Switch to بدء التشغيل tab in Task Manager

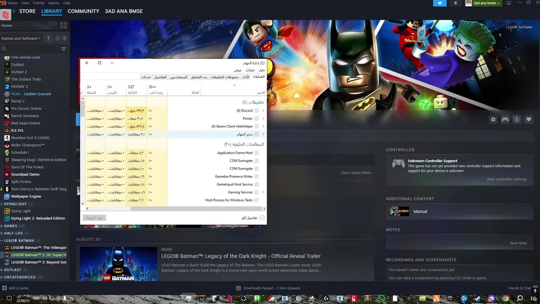click(x=199, y=77)
